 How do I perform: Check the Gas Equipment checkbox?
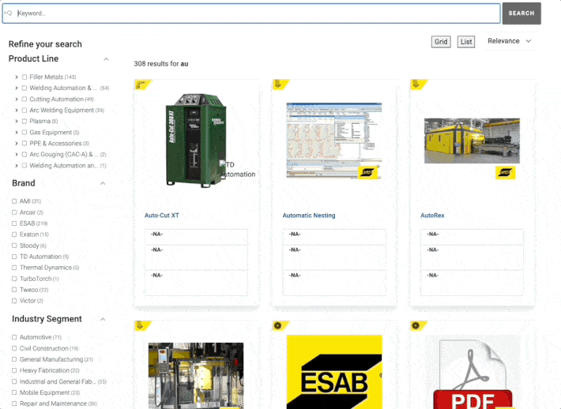[24, 133]
